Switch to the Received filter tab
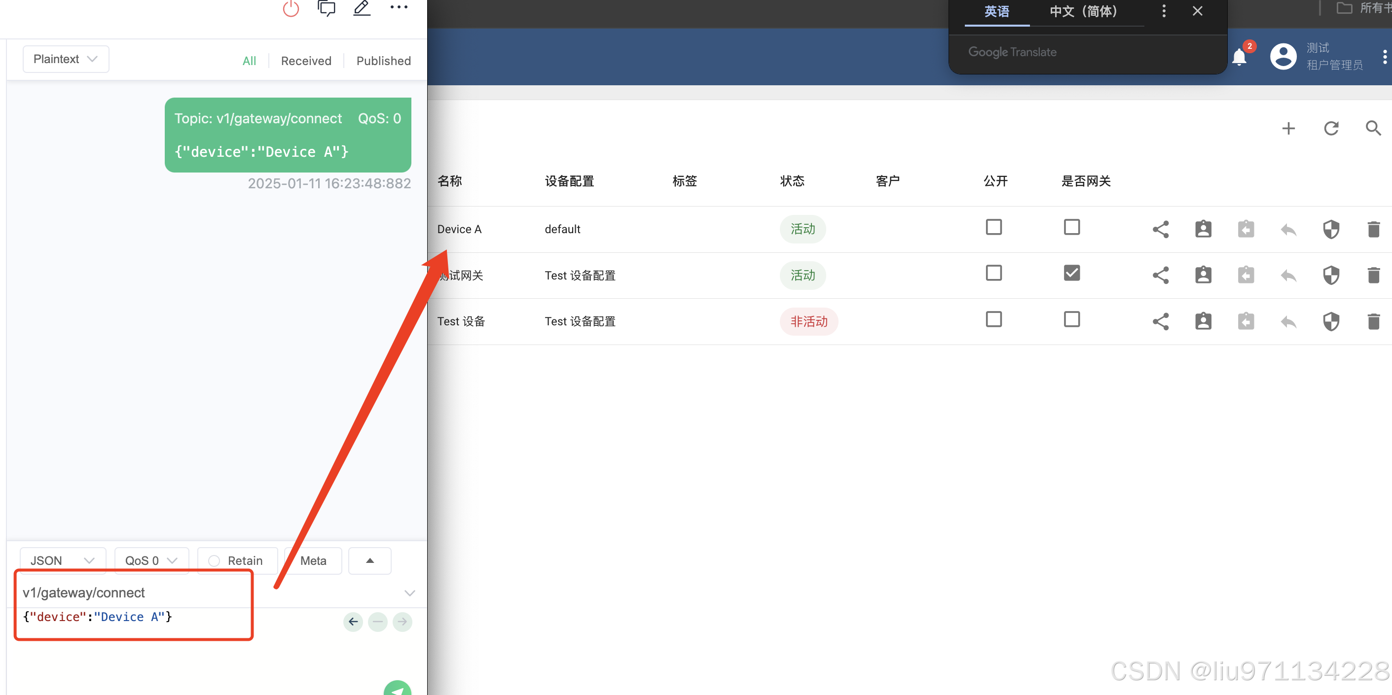Screen dimensions: 1392x695 [306, 61]
